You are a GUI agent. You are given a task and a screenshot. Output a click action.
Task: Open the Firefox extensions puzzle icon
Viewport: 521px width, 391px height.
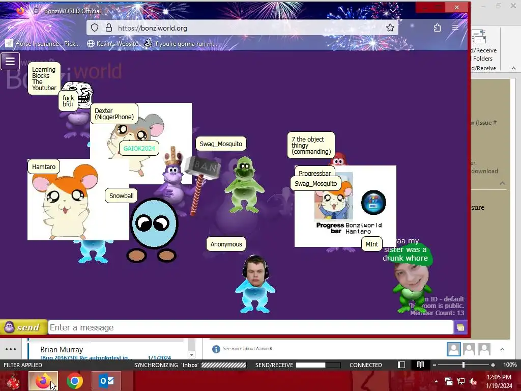click(437, 28)
